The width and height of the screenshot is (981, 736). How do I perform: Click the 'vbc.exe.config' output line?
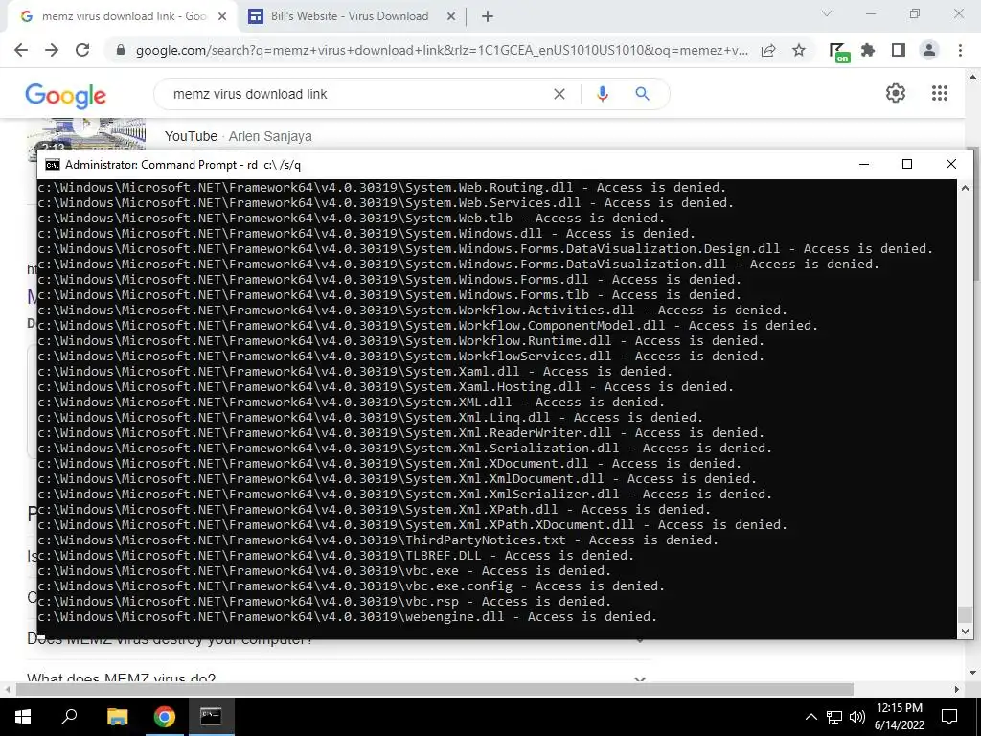(x=351, y=586)
